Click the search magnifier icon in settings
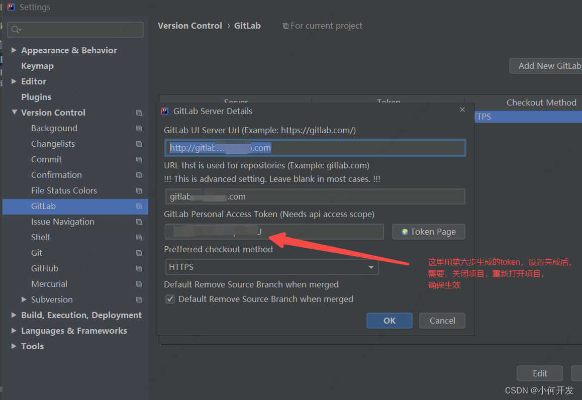This screenshot has height=400, width=582. coord(16,29)
